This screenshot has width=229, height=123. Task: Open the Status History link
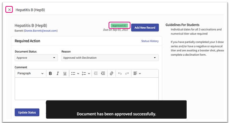coord(150,41)
